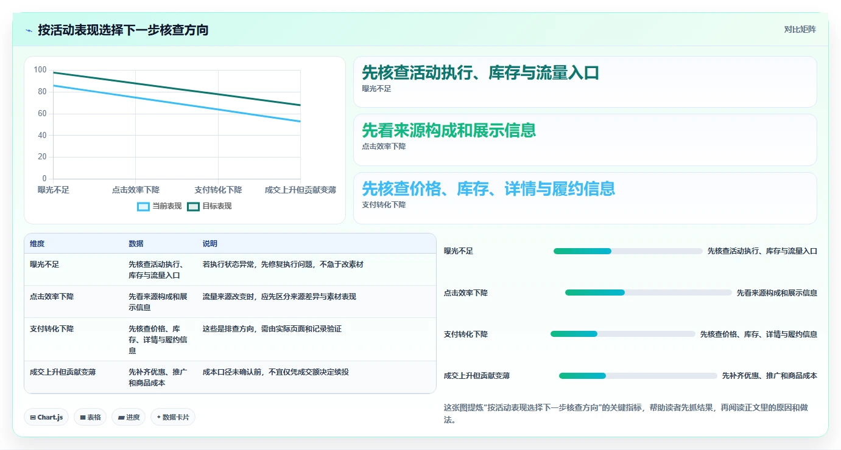
Task: Click the 支付转化下降 label on the chart x-axis
Action: pyautogui.click(x=218, y=190)
